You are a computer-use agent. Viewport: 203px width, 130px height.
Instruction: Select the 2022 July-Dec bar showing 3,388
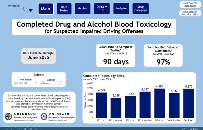(x=116, y=108)
